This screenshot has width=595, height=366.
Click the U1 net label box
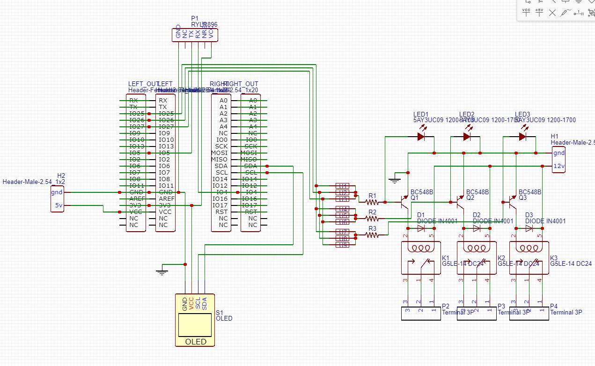tap(342, 186)
